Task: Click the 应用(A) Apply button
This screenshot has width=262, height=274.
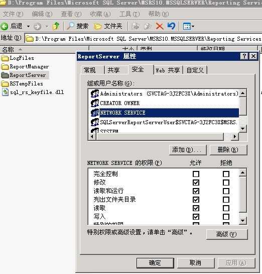Action: (236, 263)
